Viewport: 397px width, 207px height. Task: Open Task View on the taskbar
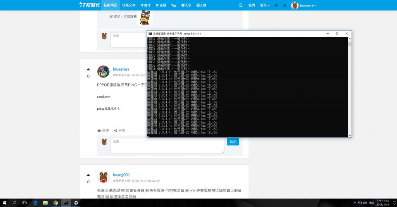pyautogui.click(x=24, y=203)
